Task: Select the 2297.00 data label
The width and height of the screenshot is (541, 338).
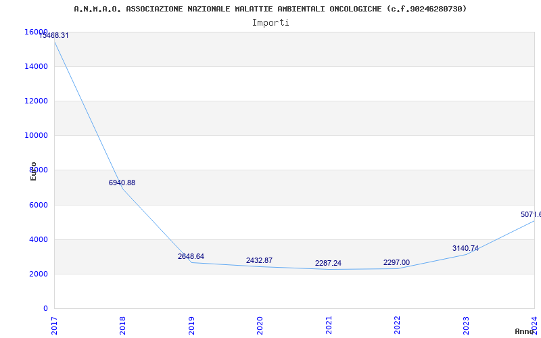Action: point(396,262)
